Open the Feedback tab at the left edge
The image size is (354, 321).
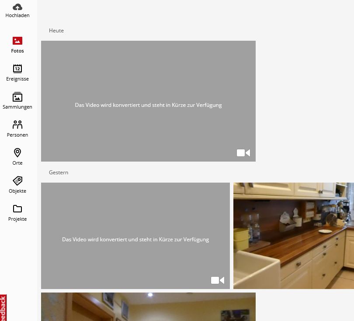3,308
